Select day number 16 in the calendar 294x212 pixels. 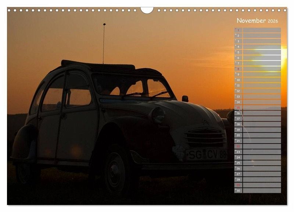[238, 113]
